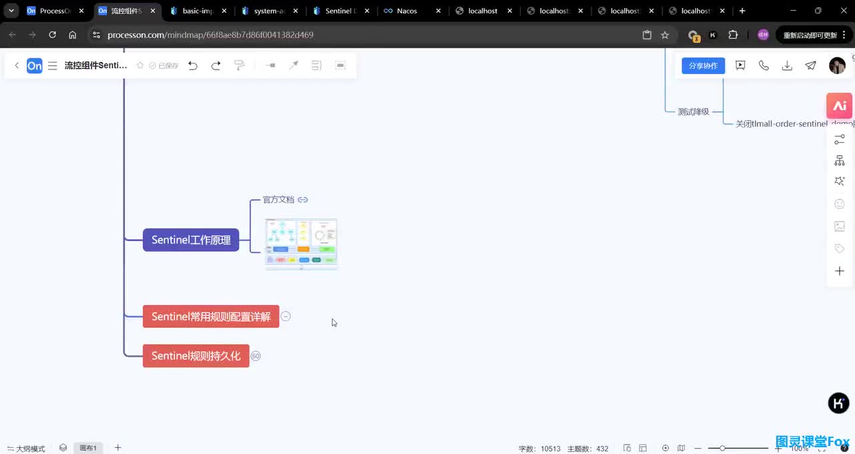Switch to Nacos browser tab
The height and width of the screenshot is (454, 855).
[412, 11]
